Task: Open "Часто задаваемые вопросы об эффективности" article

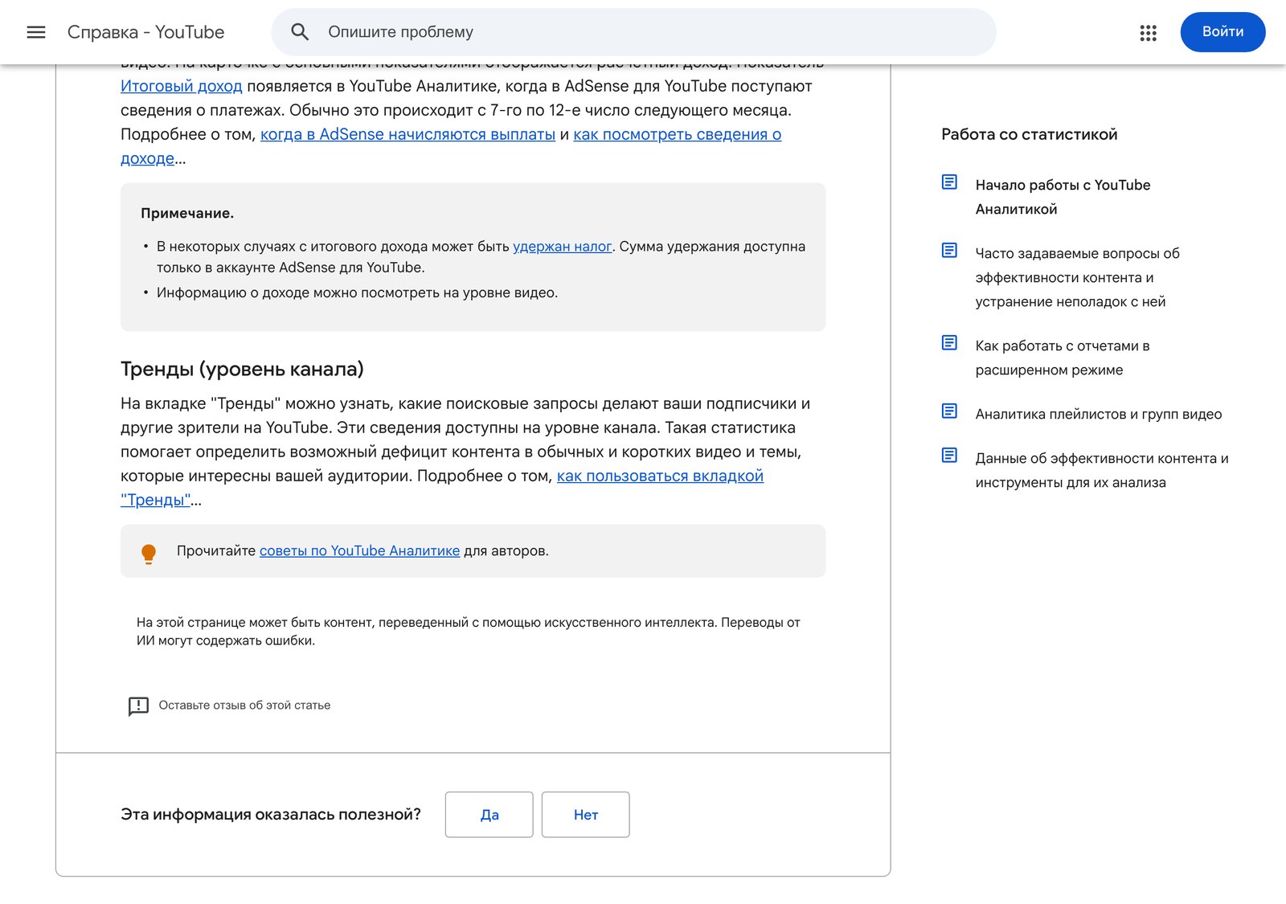Action: (x=1077, y=277)
